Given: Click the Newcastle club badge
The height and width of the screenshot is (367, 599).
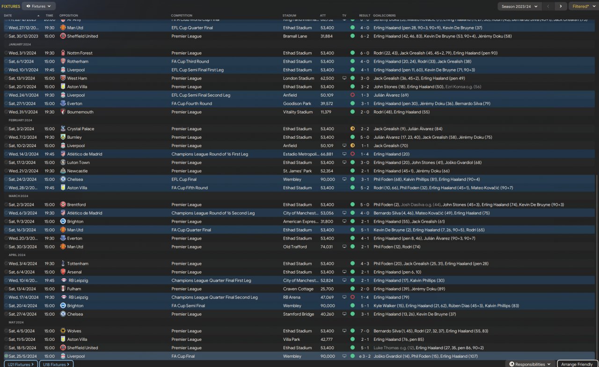Looking at the screenshot, I should click(x=63, y=171).
